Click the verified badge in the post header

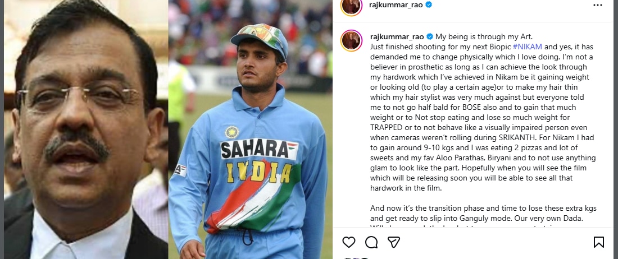pyautogui.click(x=429, y=5)
